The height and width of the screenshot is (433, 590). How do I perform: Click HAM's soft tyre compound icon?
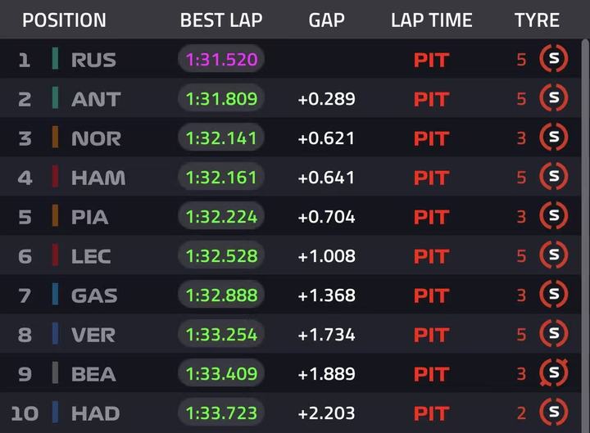pyautogui.click(x=553, y=178)
